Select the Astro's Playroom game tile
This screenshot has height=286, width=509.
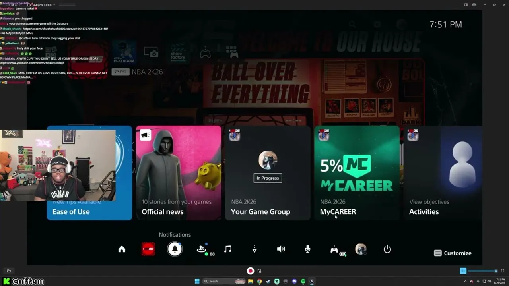pyautogui.click(x=124, y=52)
